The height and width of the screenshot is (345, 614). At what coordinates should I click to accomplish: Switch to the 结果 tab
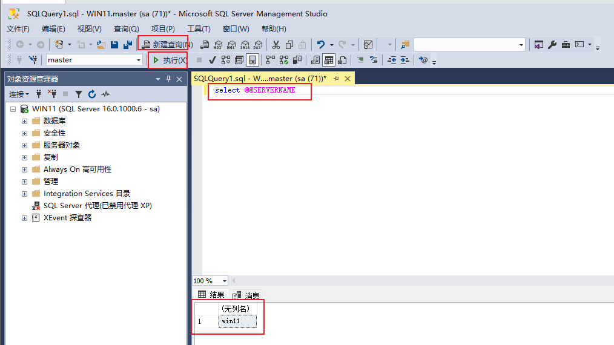pyautogui.click(x=211, y=295)
